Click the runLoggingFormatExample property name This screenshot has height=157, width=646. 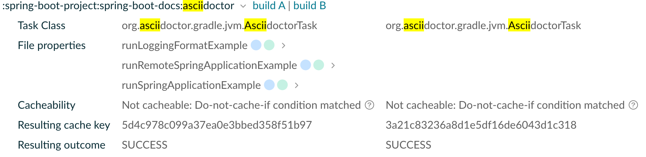pyautogui.click(x=184, y=46)
